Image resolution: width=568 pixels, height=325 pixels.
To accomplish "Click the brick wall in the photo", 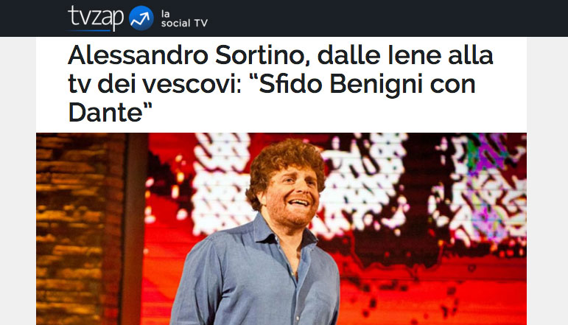I will tap(80, 228).
